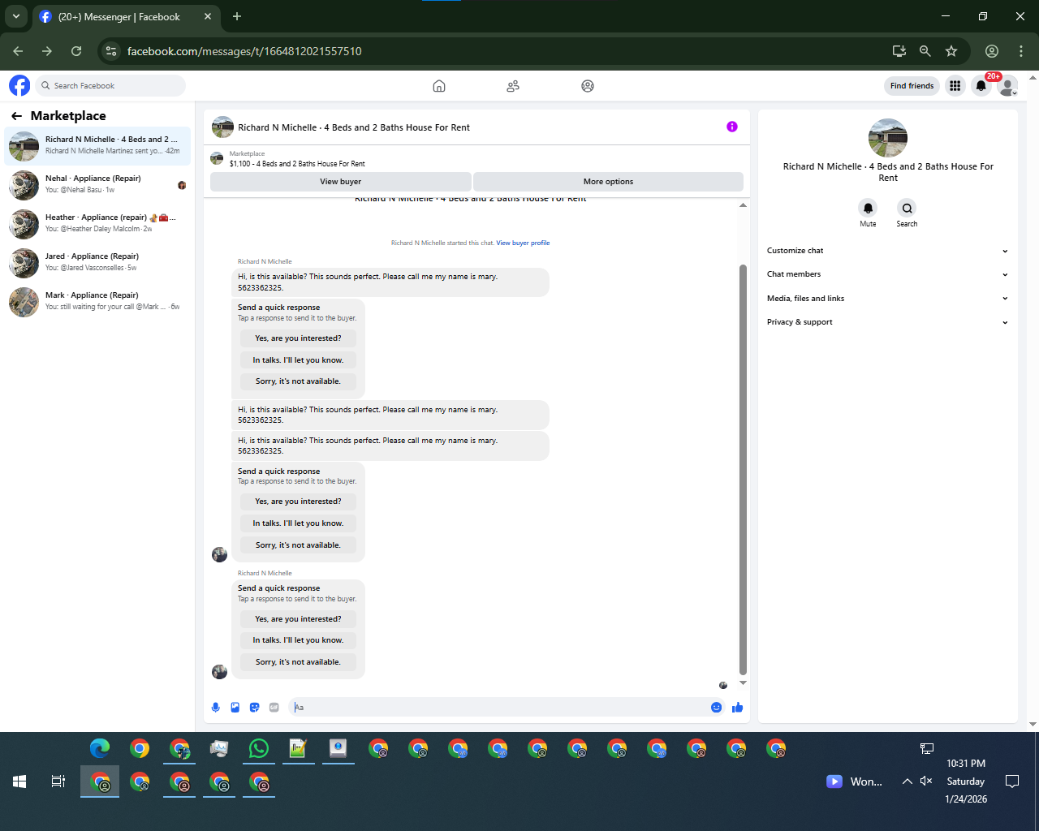The image size is (1039, 831).
Task: Open conversation information purple icon
Action: tap(732, 127)
